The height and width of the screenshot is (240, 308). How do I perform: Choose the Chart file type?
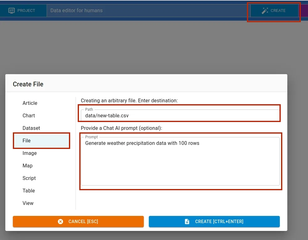tap(29, 116)
